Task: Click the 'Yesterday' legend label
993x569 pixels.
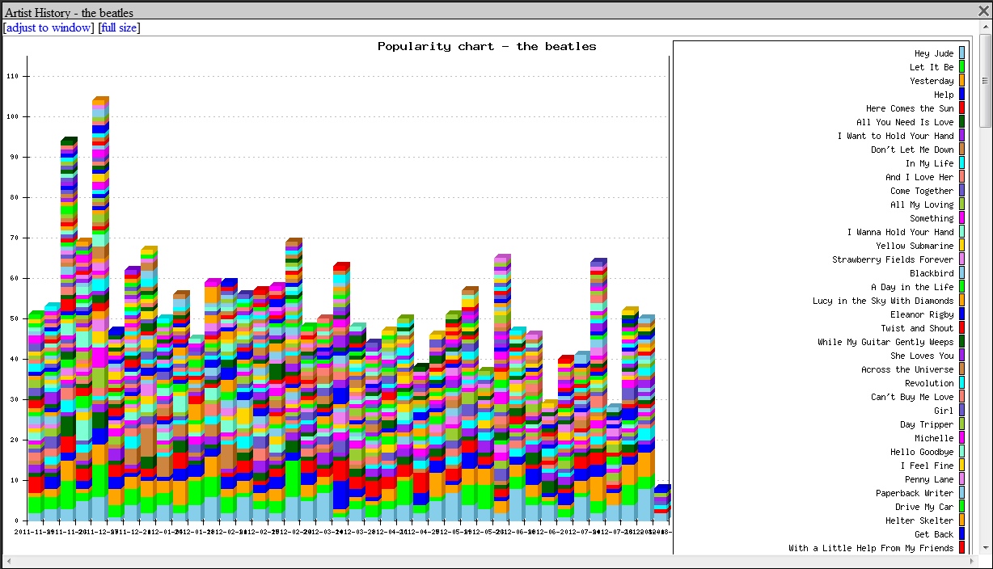Action: tap(932, 82)
